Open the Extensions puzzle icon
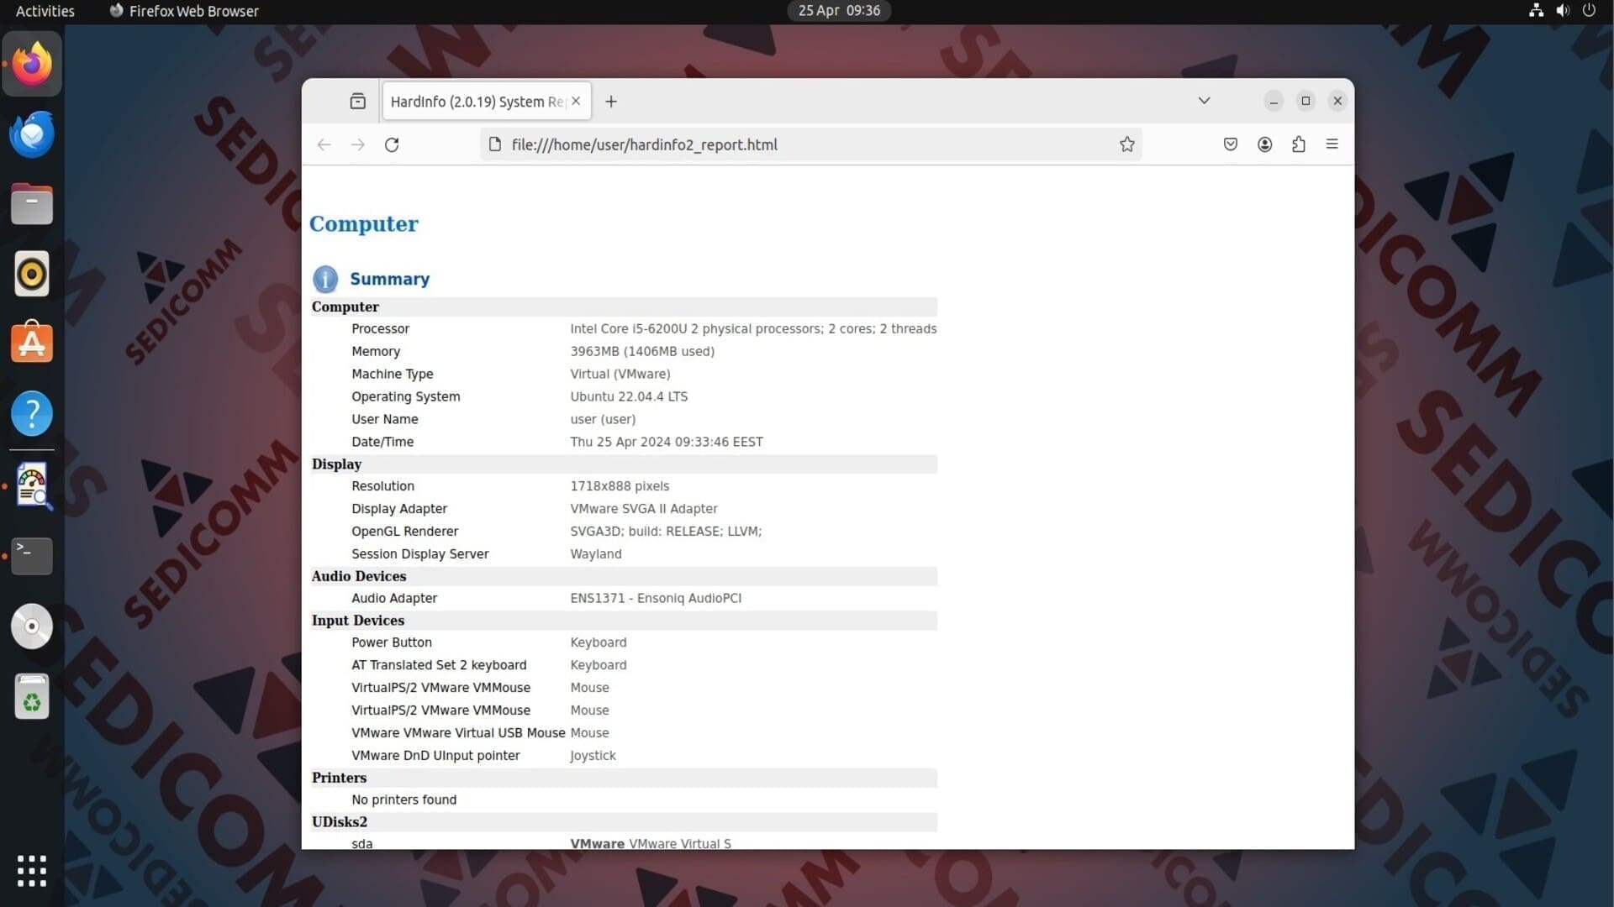Image resolution: width=1614 pixels, height=907 pixels. point(1299,144)
